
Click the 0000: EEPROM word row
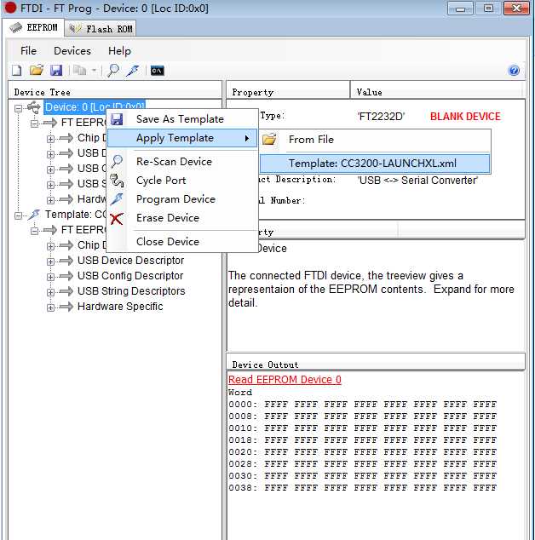tap(362, 405)
